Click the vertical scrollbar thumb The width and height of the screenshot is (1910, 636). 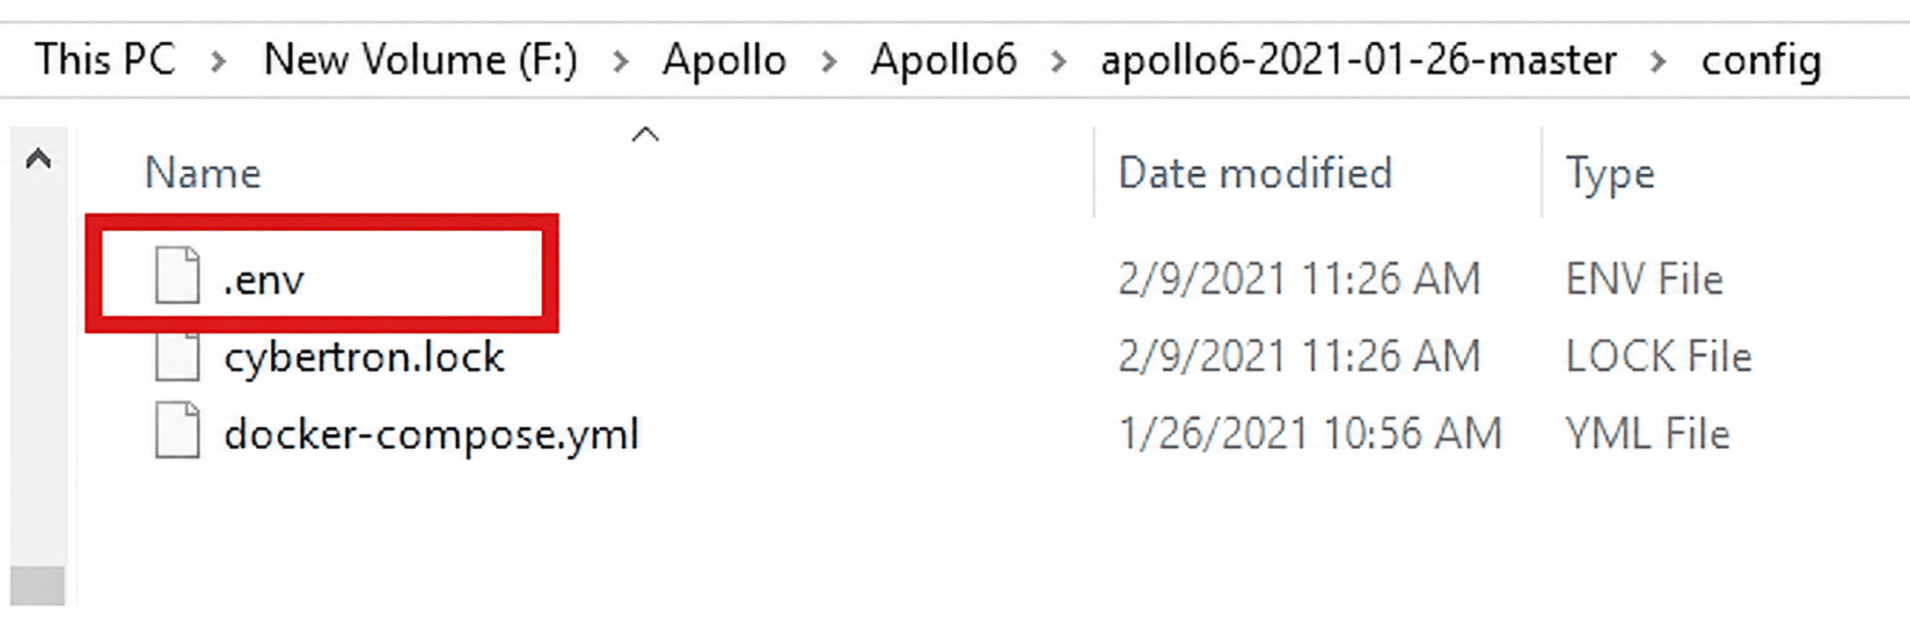click(x=38, y=585)
